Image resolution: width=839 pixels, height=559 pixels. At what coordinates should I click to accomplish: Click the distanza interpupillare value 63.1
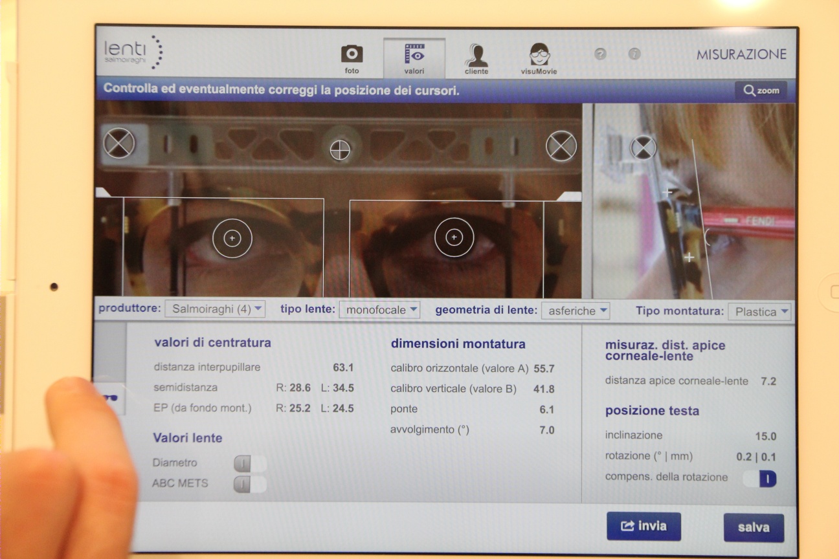[x=343, y=367]
